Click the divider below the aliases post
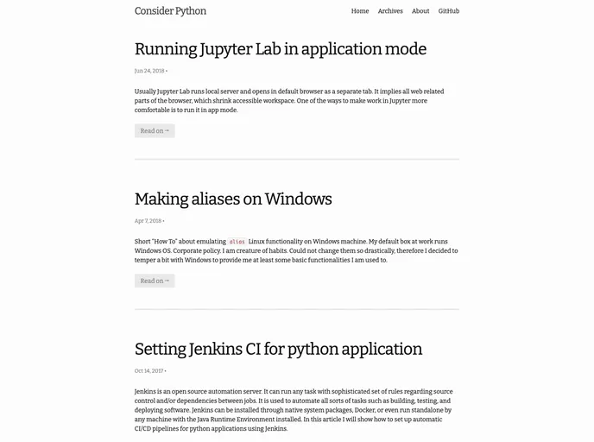Image resolution: width=594 pixels, height=442 pixels. coord(296,309)
